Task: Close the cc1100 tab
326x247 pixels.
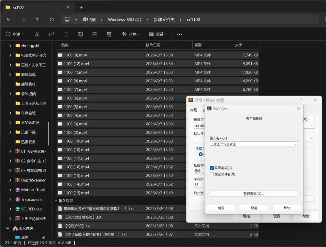Action: (68, 7)
